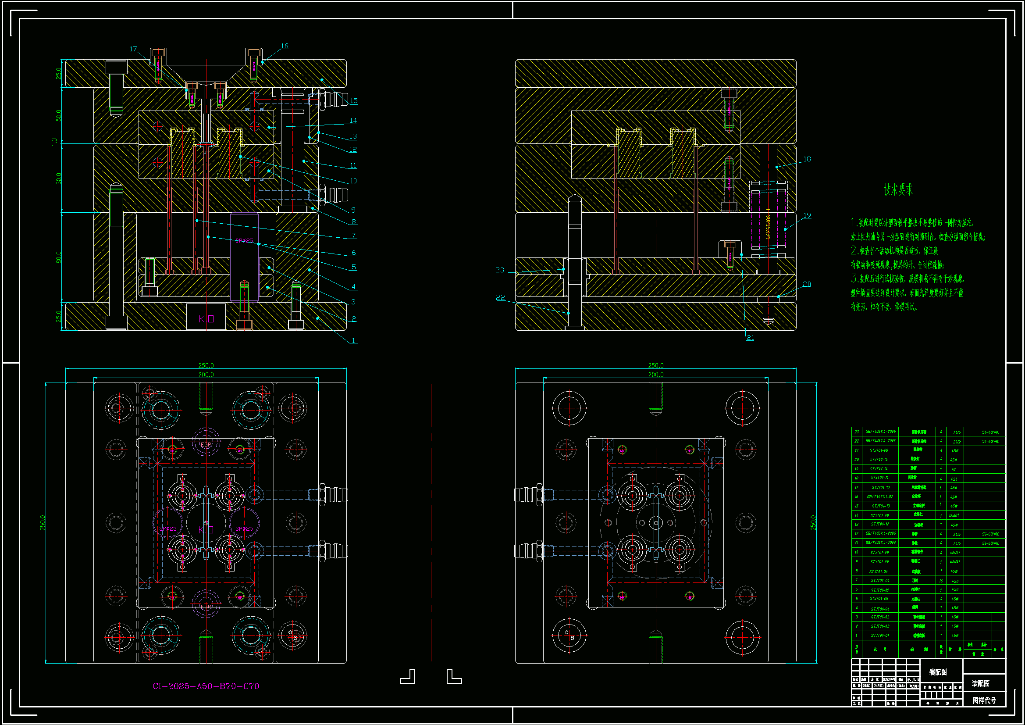Click the STJT01-13 code in row 17
This screenshot has width=1025, height=725.
pyautogui.click(x=880, y=488)
